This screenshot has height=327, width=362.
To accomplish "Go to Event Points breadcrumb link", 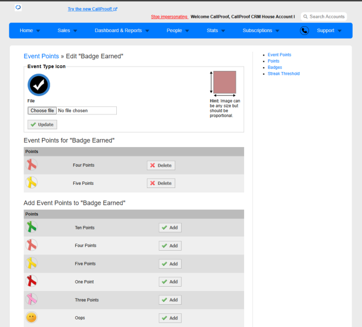I will pos(41,56).
